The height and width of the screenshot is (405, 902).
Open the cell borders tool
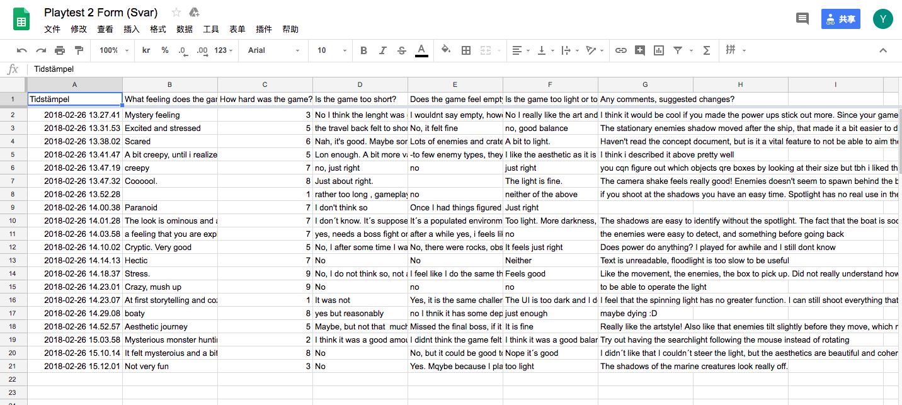pos(466,50)
